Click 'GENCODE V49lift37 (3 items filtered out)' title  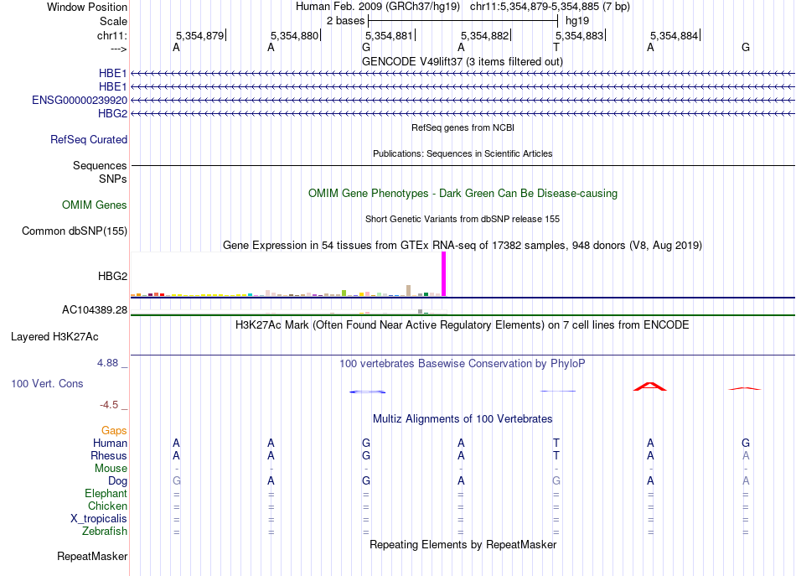click(463, 61)
